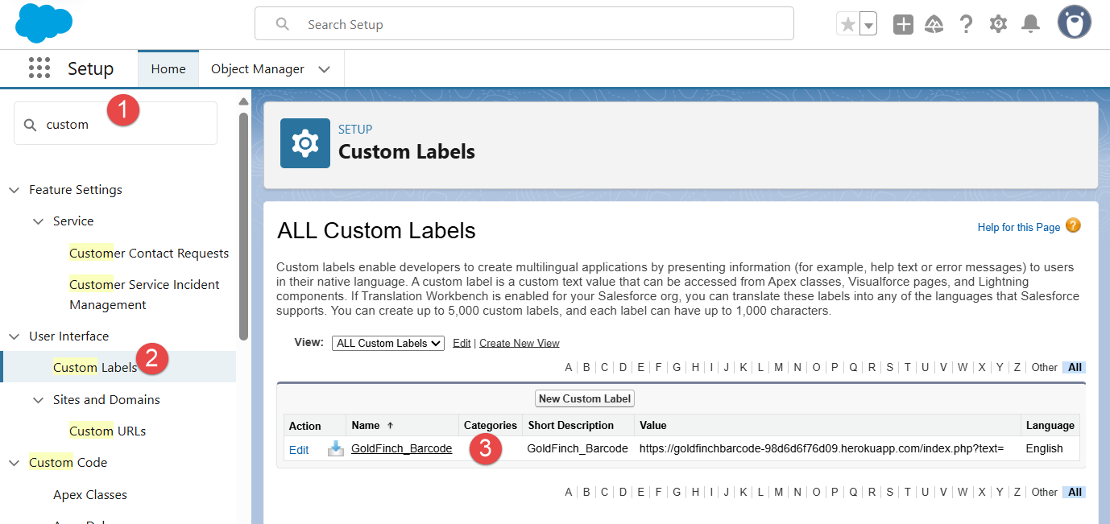Viewport: 1110px width, 524px height.
Task: Open the user avatar profile menu
Action: (x=1074, y=23)
